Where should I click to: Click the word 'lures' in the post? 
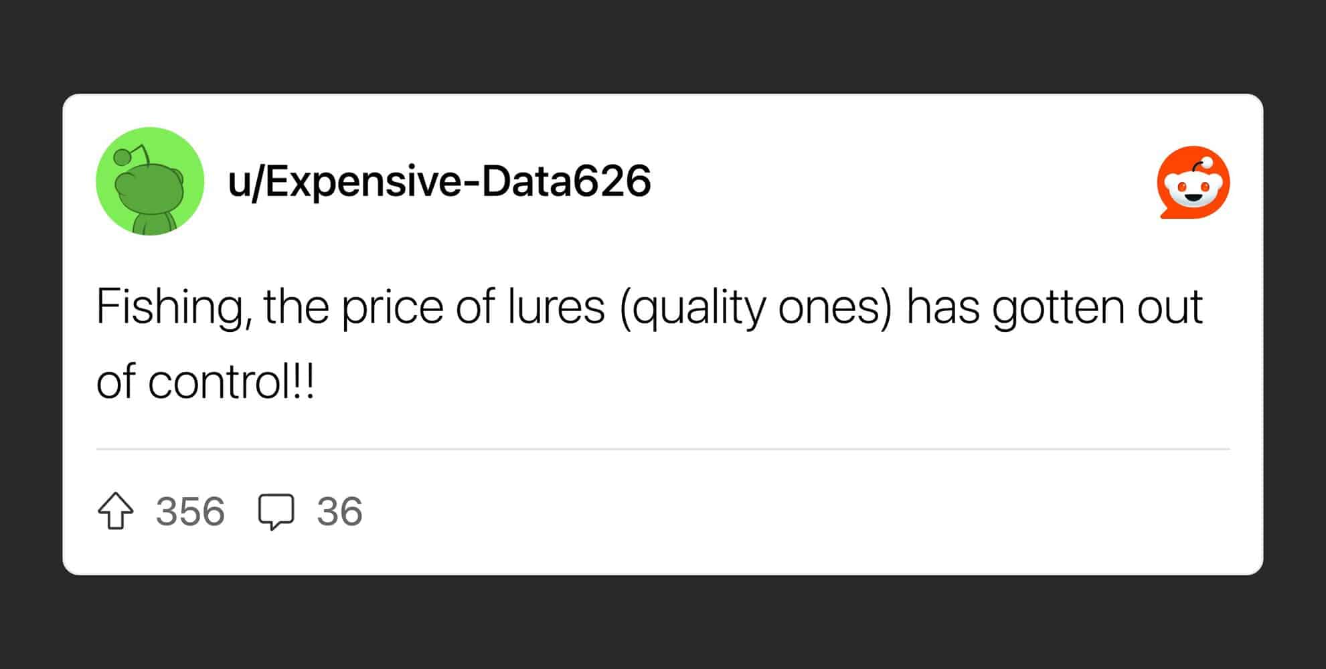556,308
